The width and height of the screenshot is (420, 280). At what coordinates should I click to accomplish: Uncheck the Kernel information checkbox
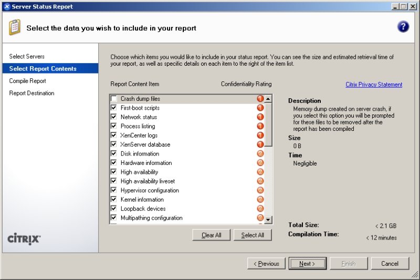(114, 199)
